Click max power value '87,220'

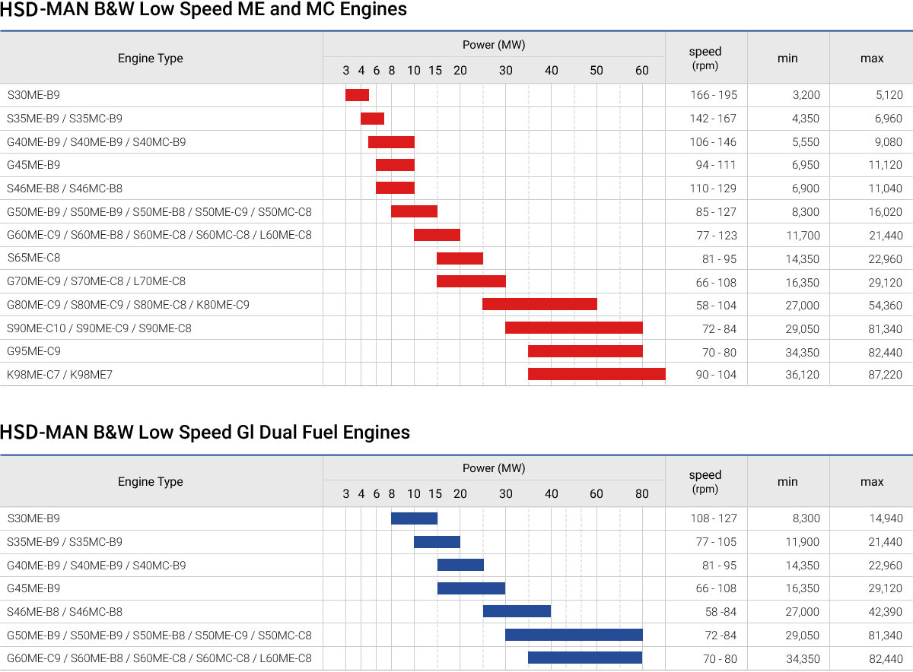tap(886, 375)
